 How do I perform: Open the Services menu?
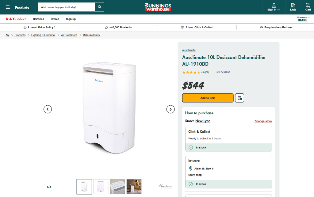[38, 19]
